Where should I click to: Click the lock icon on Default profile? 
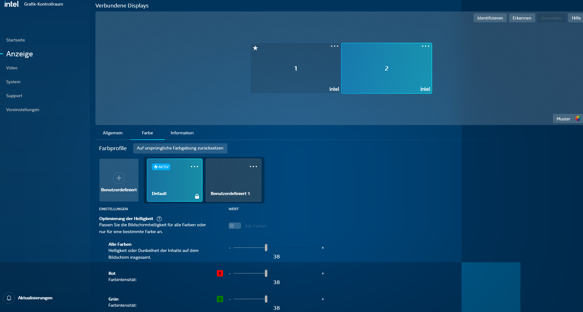click(x=197, y=196)
